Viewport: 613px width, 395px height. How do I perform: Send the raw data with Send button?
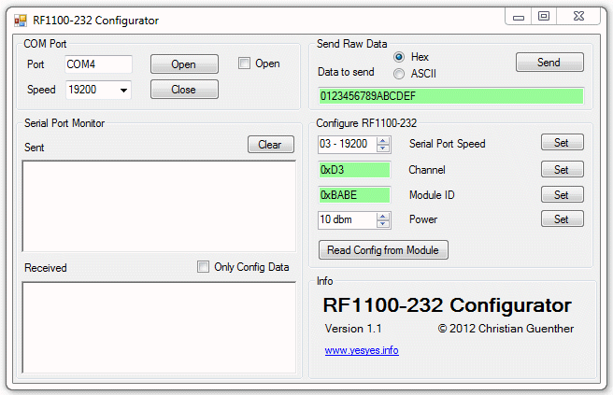click(549, 63)
